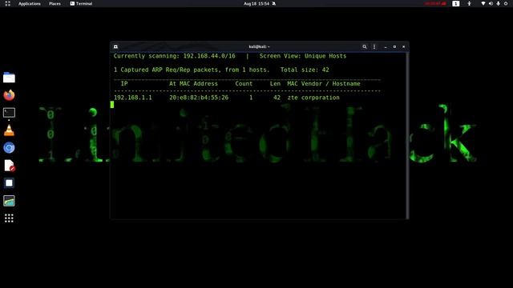Click the volume speaker icon

tap(491, 3)
